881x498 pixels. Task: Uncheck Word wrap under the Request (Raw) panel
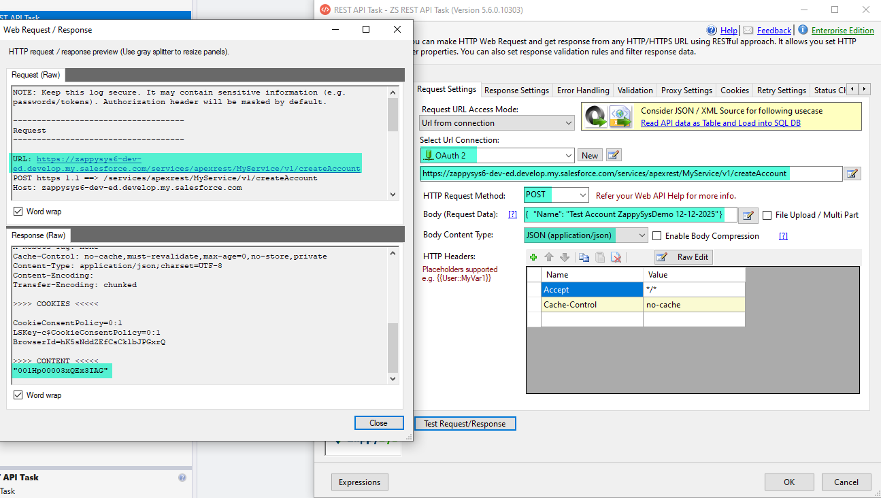point(18,212)
